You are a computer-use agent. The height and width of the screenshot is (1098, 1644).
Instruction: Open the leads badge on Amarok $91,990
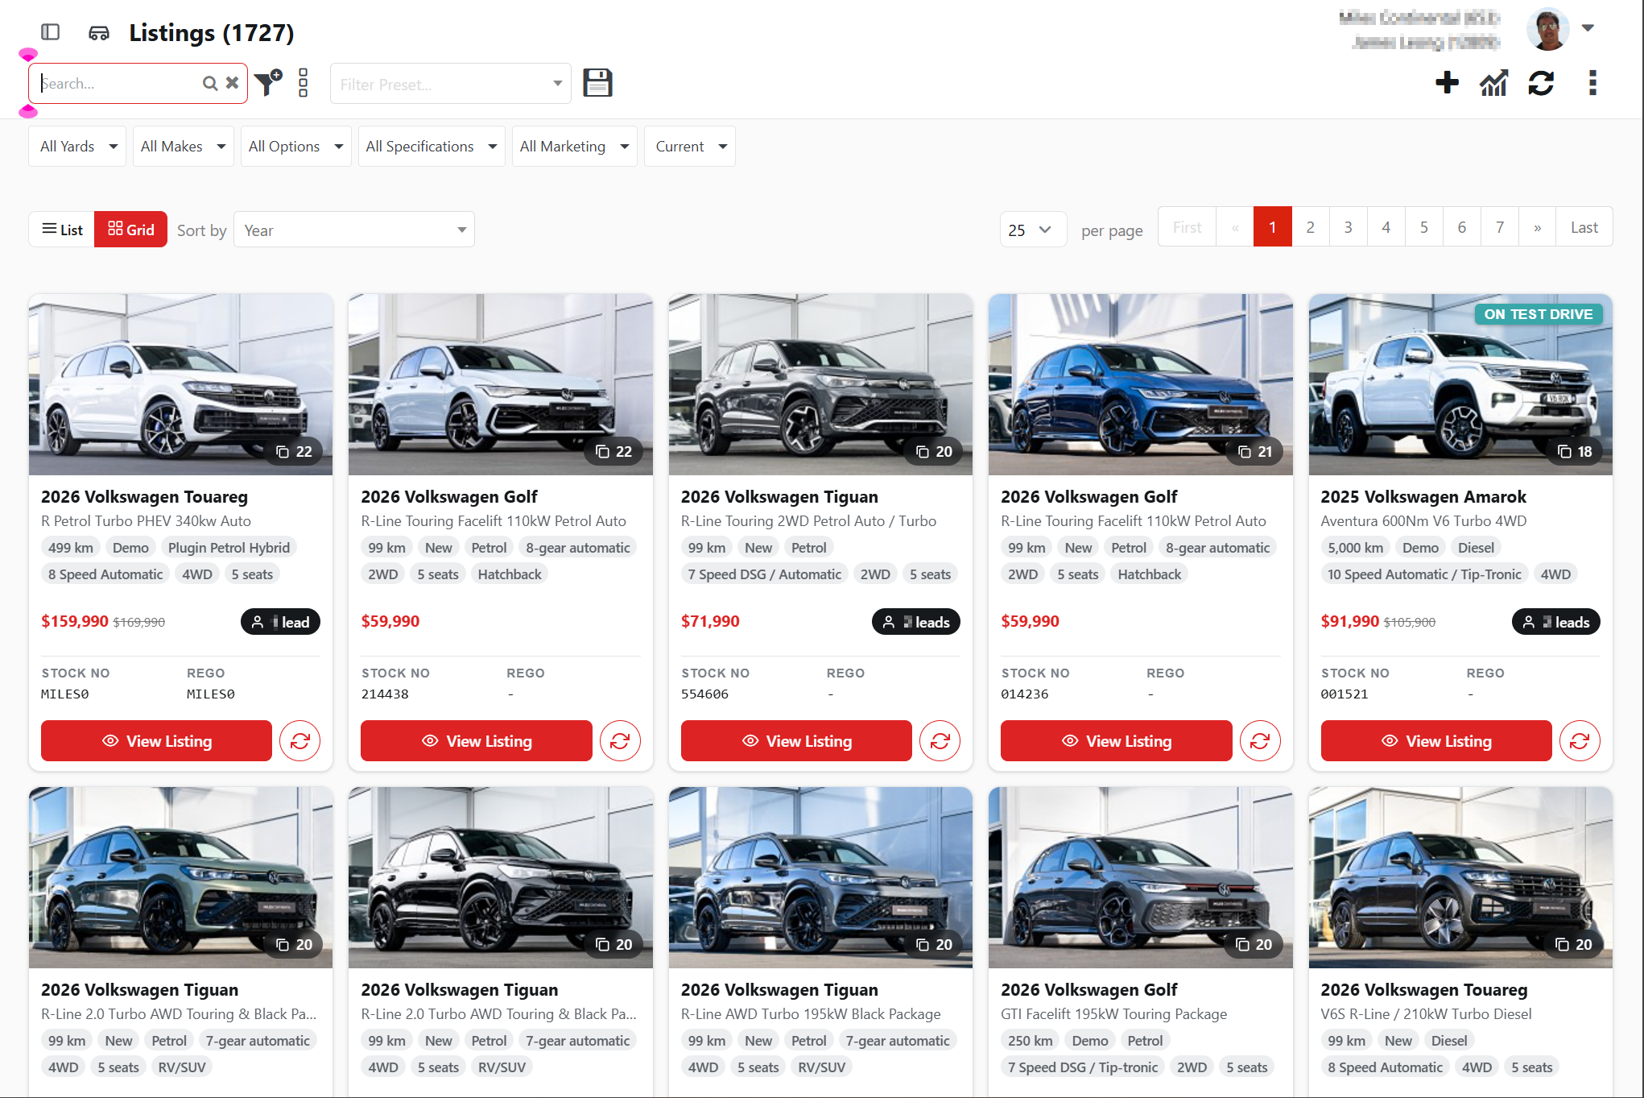[1556, 622]
